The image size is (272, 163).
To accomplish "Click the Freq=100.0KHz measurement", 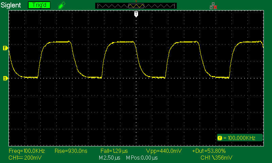I will pos(27,151).
